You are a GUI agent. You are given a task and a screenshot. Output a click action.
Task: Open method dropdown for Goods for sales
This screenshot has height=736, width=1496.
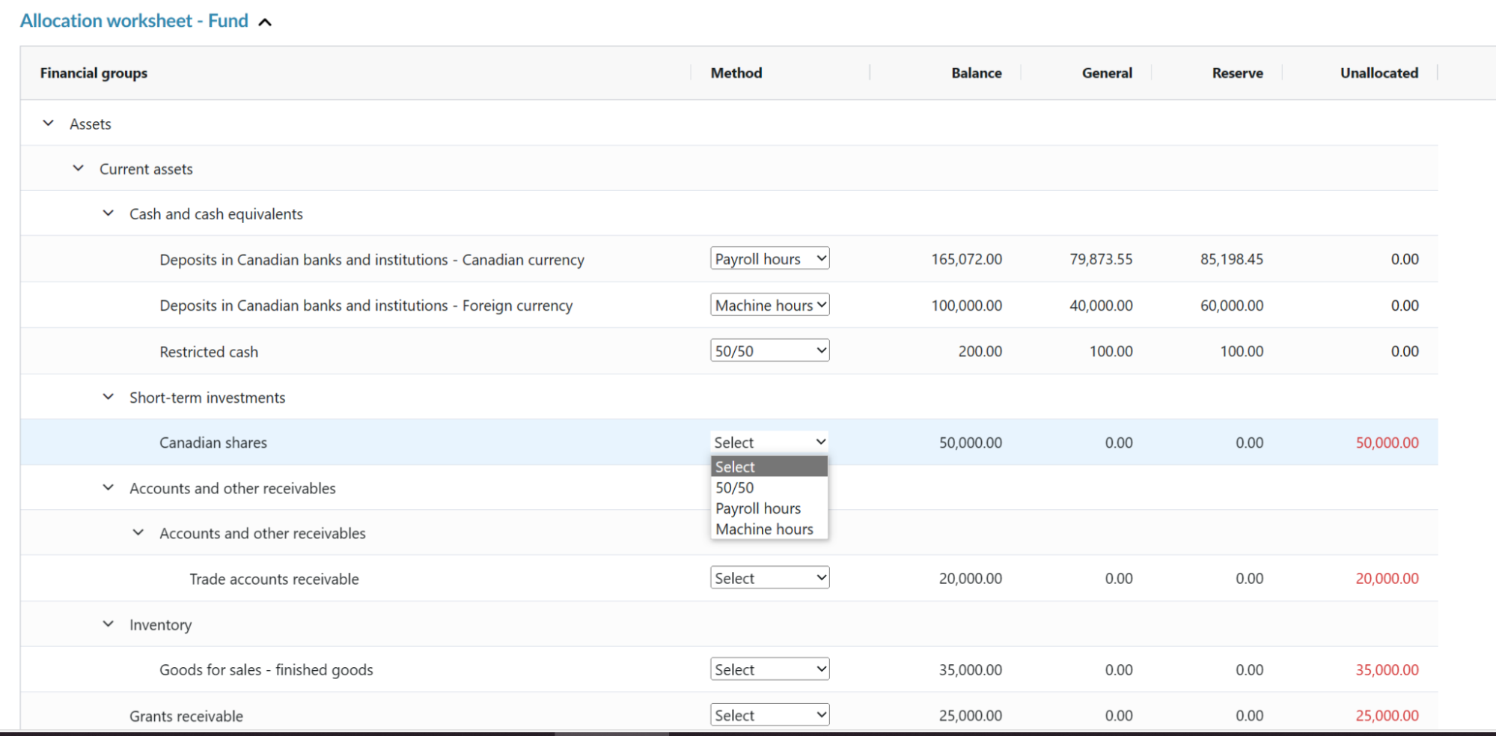click(769, 669)
